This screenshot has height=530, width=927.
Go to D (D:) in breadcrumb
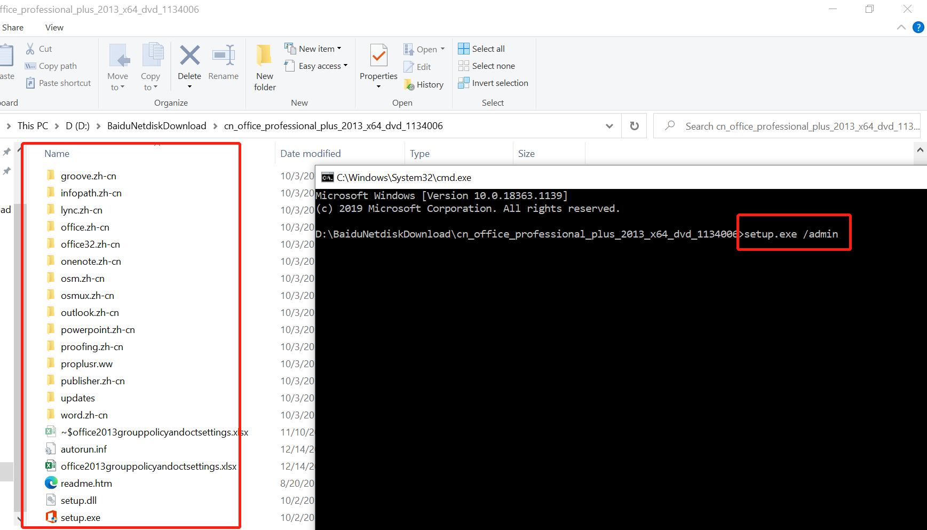(78, 126)
